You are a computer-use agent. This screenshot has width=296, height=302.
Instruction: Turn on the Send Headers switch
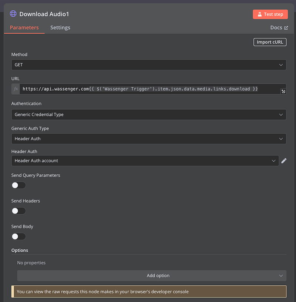click(x=18, y=211)
